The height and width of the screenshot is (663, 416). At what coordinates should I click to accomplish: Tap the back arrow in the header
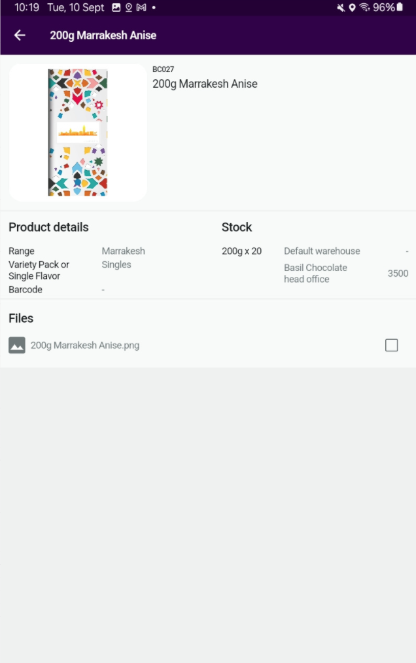click(20, 35)
